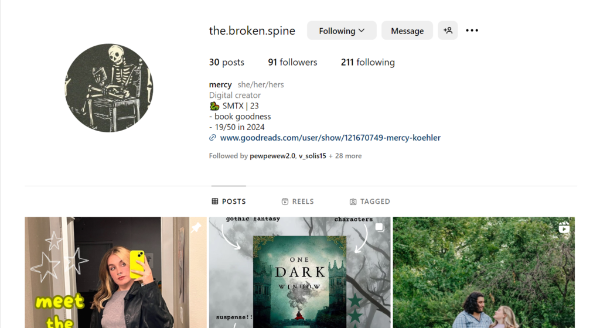Open the mirror selfie post thumbnail
Image resolution: width=600 pixels, height=328 pixels.
tap(115, 272)
